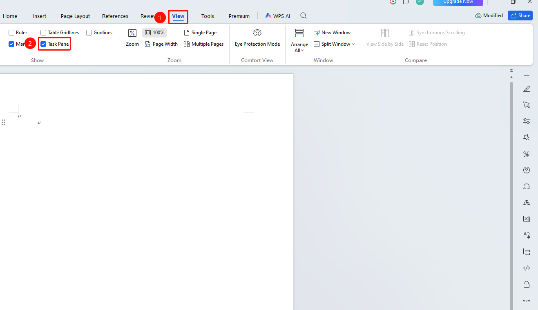This screenshot has height=310, width=538.
Task: Switch to the Insert tab
Action: tap(40, 16)
